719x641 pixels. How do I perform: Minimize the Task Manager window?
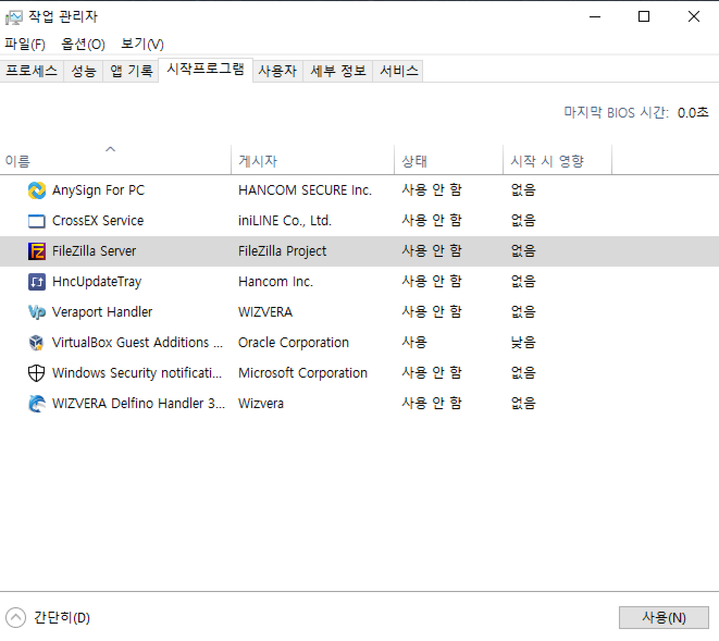(x=595, y=17)
